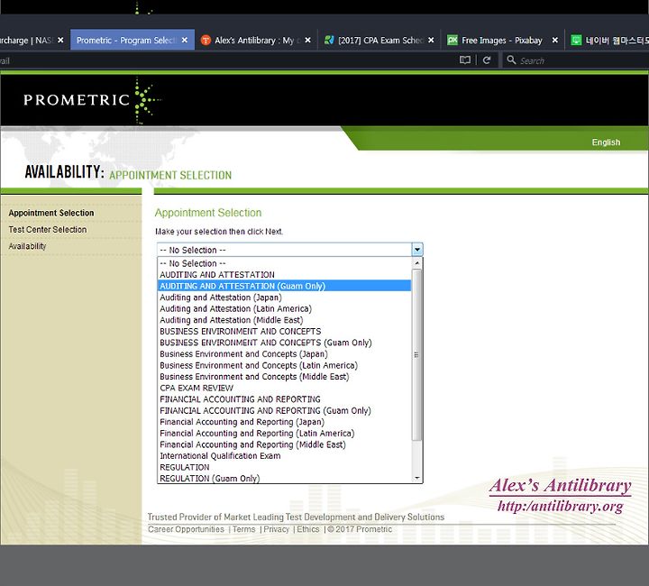
Task: Open Test Center Selection in sidebar
Action: [48, 229]
